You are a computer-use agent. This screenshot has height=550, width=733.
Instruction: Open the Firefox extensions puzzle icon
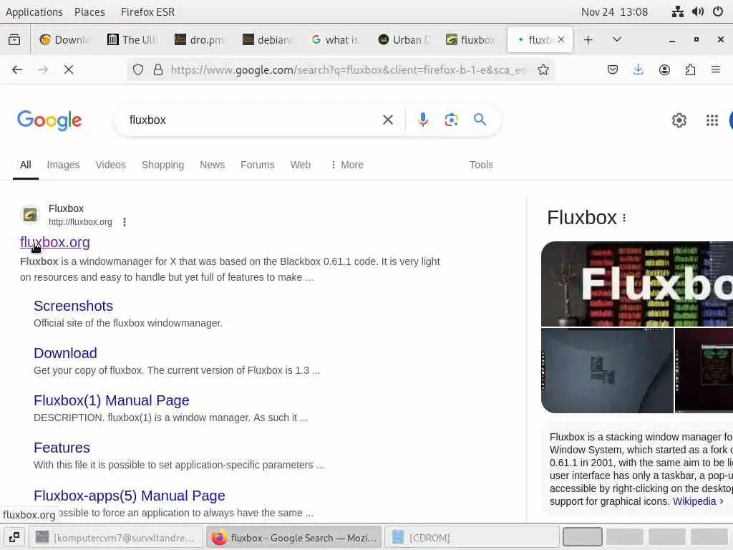click(690, 69)
